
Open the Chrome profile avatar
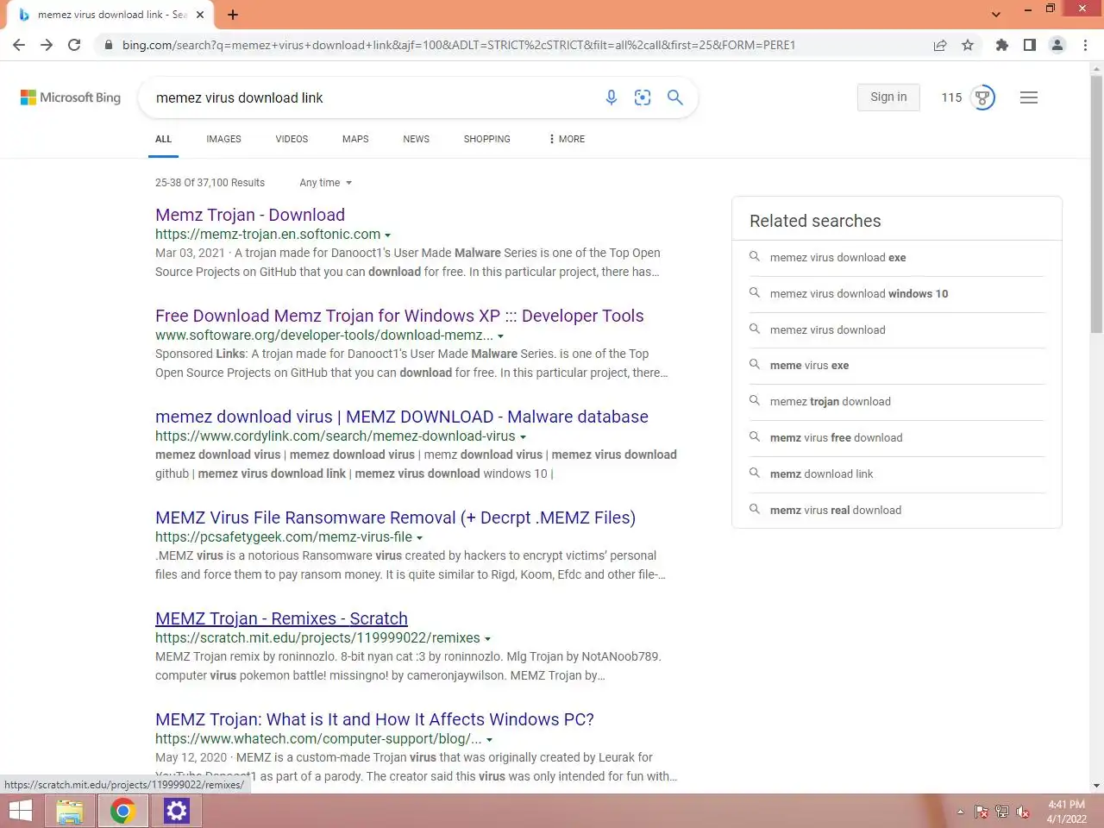1057,45
